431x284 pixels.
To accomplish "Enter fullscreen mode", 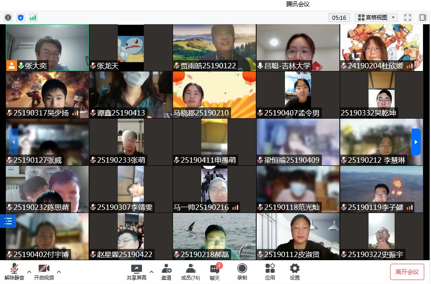I will click(x=408, y=18).
